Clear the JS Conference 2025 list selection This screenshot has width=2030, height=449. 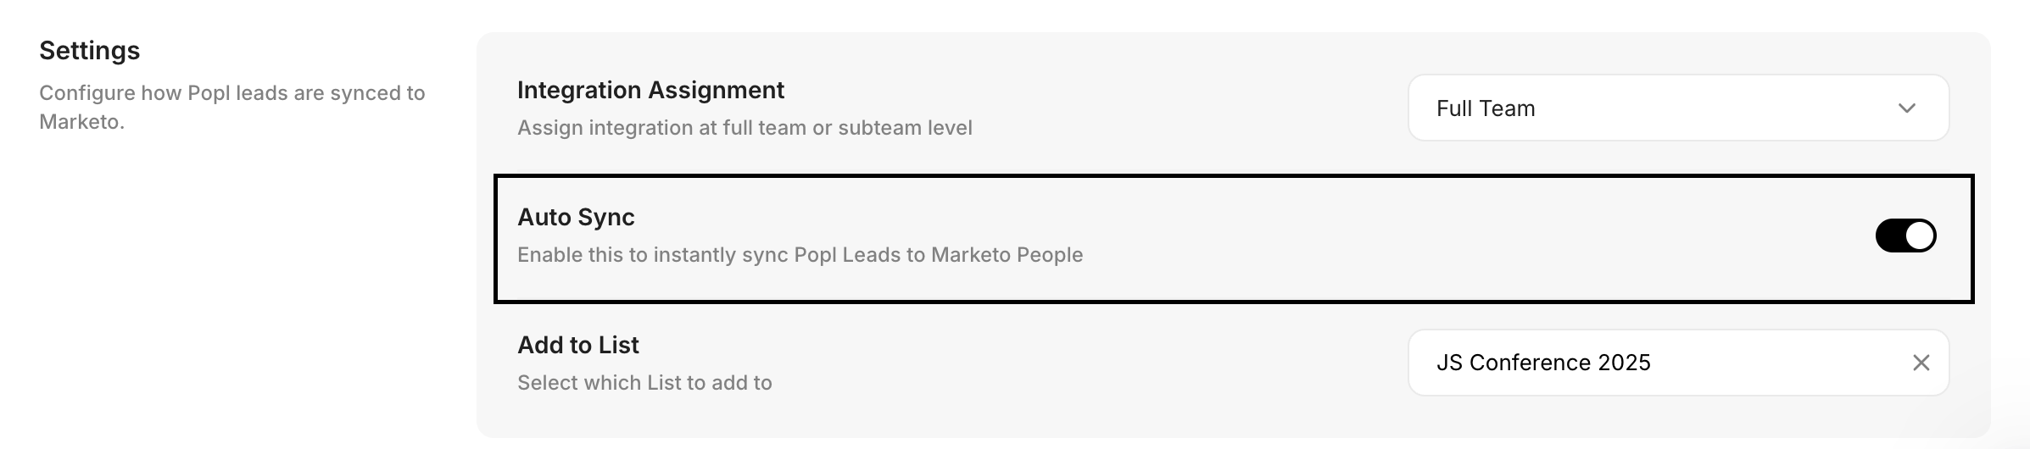[1921, 363]
